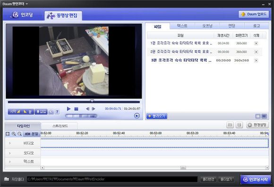Start encoding with 인코딩 시작
274x187 pixels.
(256, 179)
